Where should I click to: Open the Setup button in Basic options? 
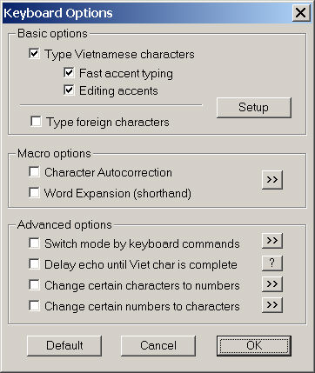(x=254, y=108)
